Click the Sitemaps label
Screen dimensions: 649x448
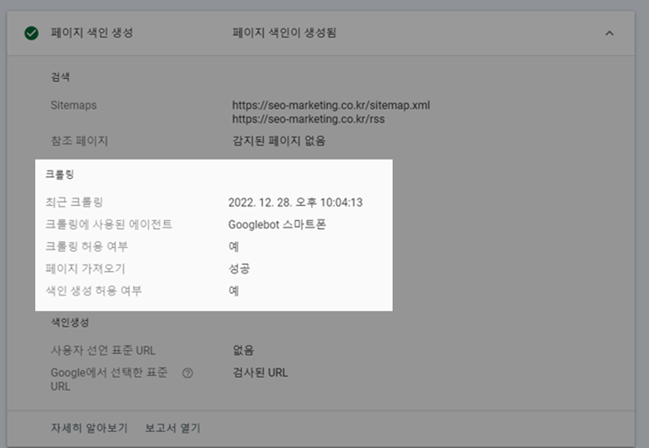(74, 105)
